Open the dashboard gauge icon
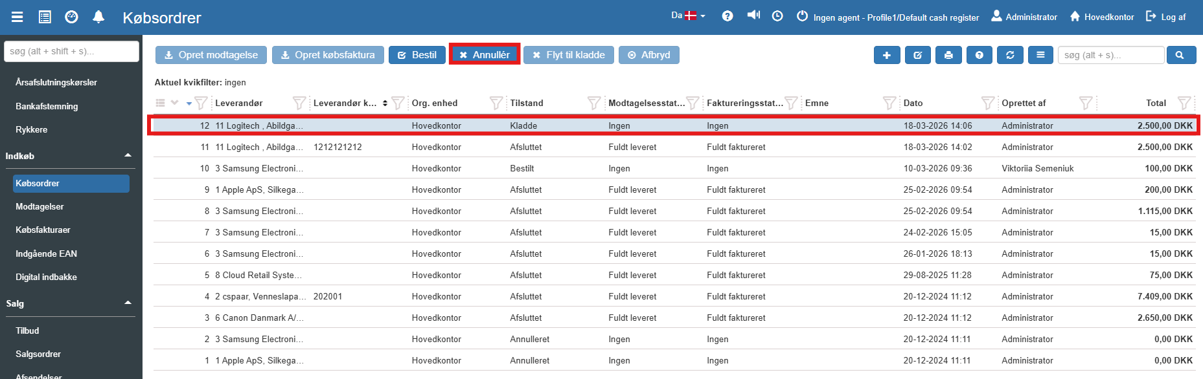The width and height of the screenshot is (1203, 379). (x=72, y=17)
